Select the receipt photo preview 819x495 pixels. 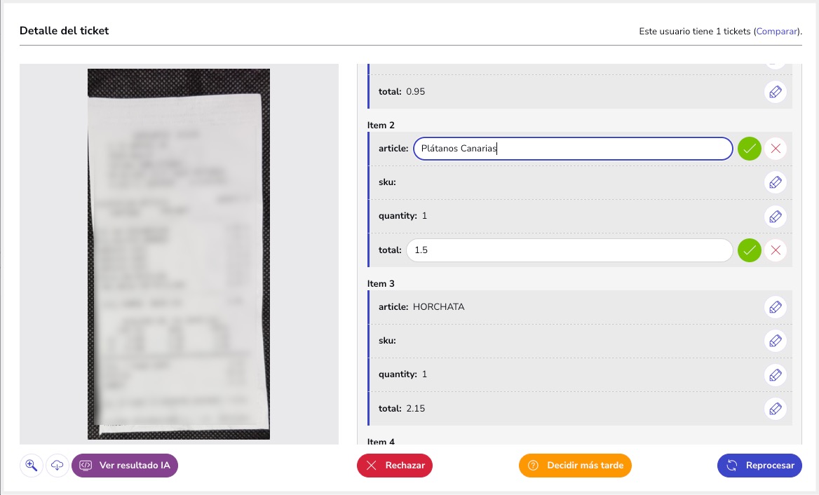click(179, 252)
